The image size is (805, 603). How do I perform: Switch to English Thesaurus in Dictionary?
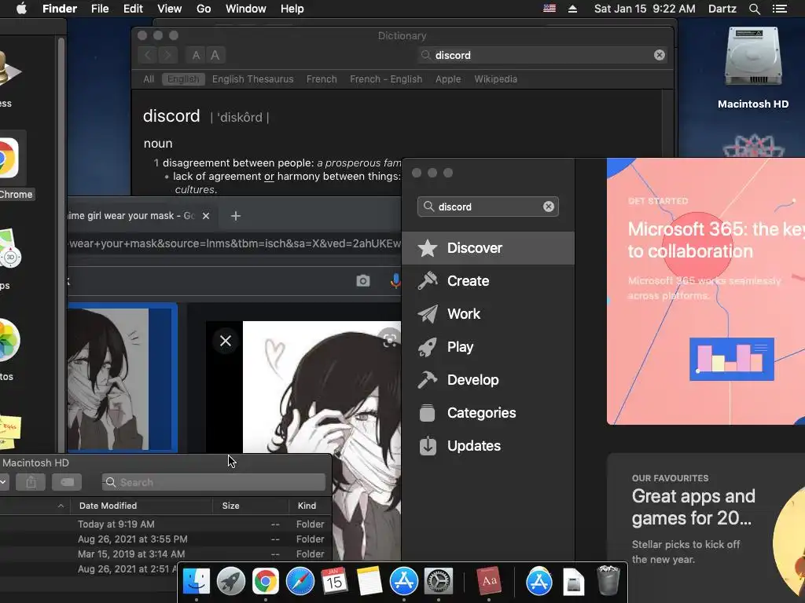[x=253, y=79]
